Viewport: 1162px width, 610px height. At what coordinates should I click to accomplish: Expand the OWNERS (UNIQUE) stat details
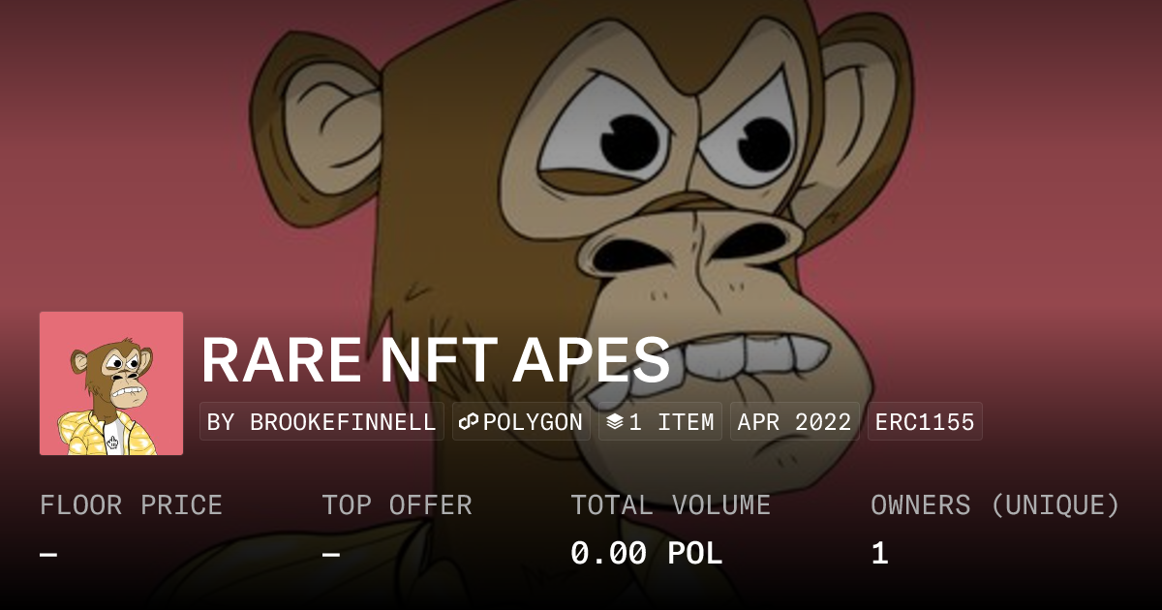click(995, 504)
